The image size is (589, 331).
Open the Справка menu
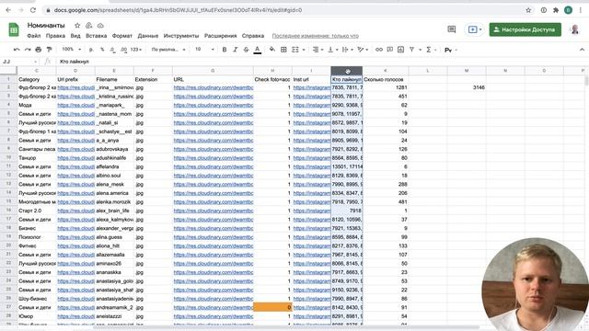click(x=253, y=36)
